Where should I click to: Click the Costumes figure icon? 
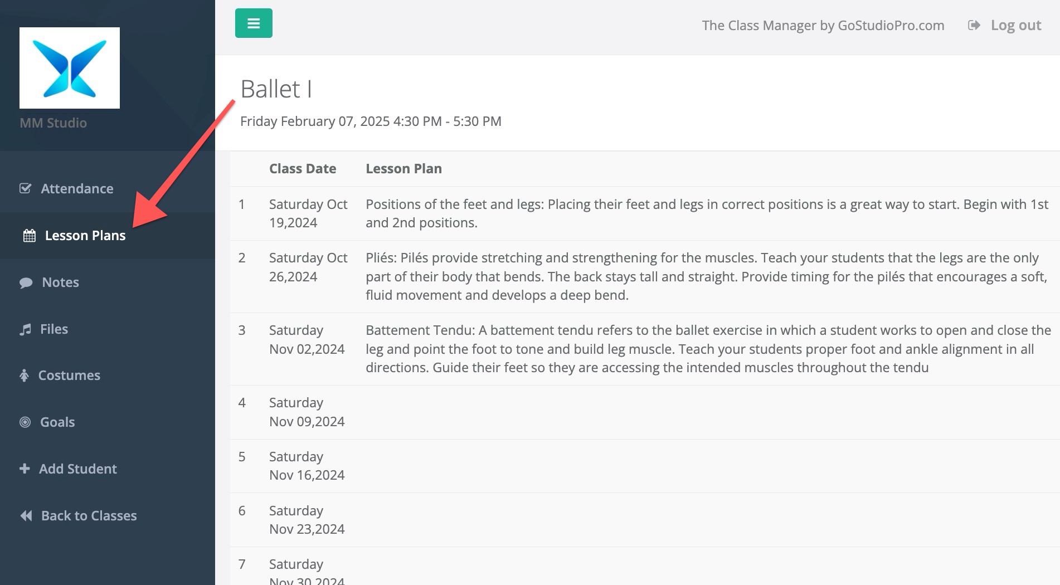click(x=24, y=376)
